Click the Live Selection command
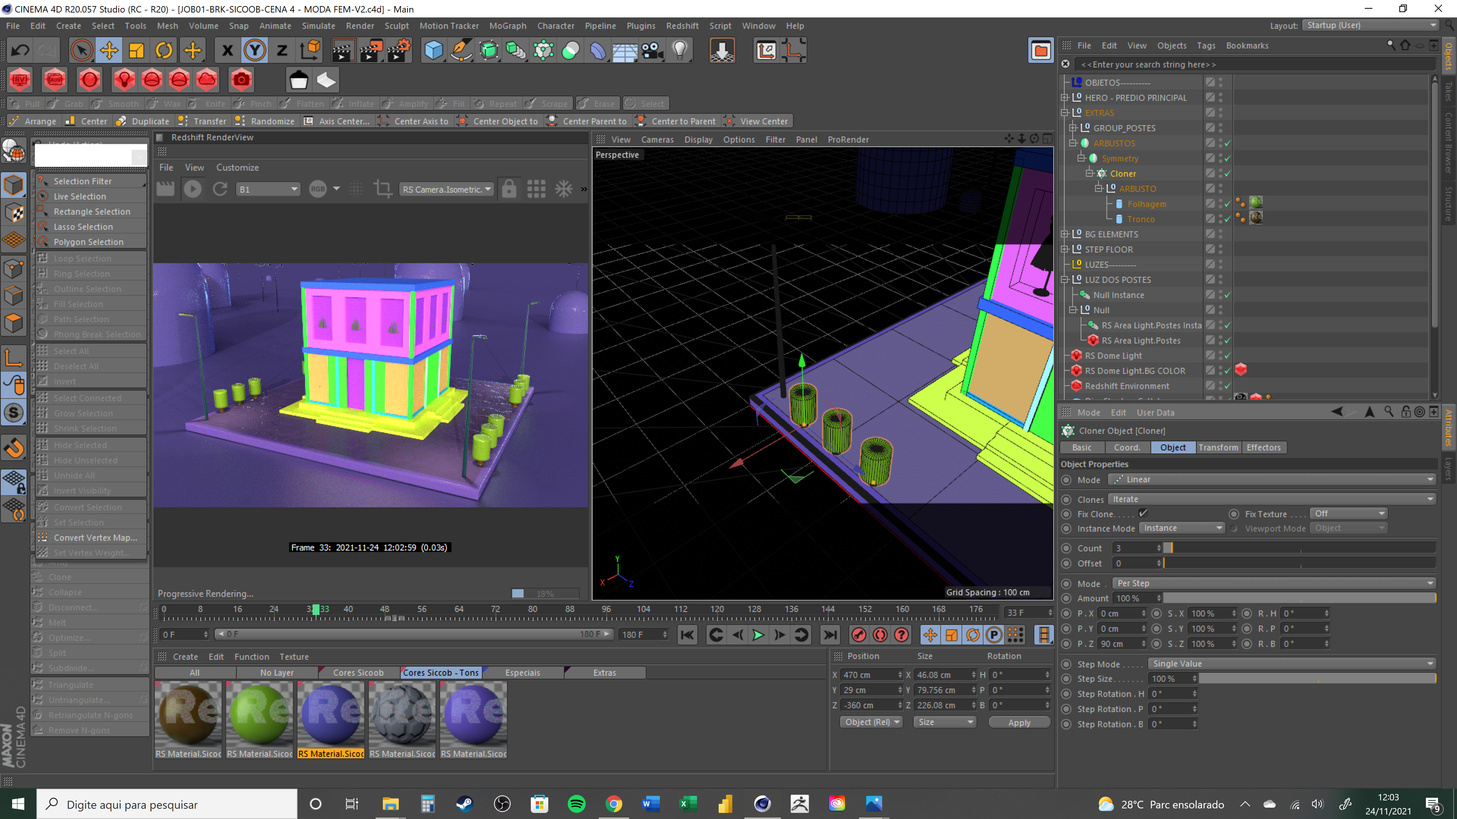The image size is (1457, 819). [80, 196]
